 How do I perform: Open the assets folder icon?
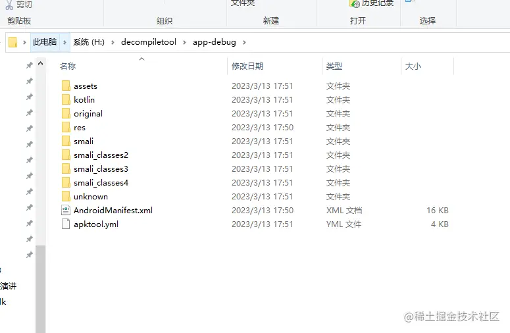[66, 86]
